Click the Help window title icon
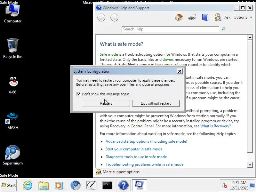256x192 pixels. point(99,8)
